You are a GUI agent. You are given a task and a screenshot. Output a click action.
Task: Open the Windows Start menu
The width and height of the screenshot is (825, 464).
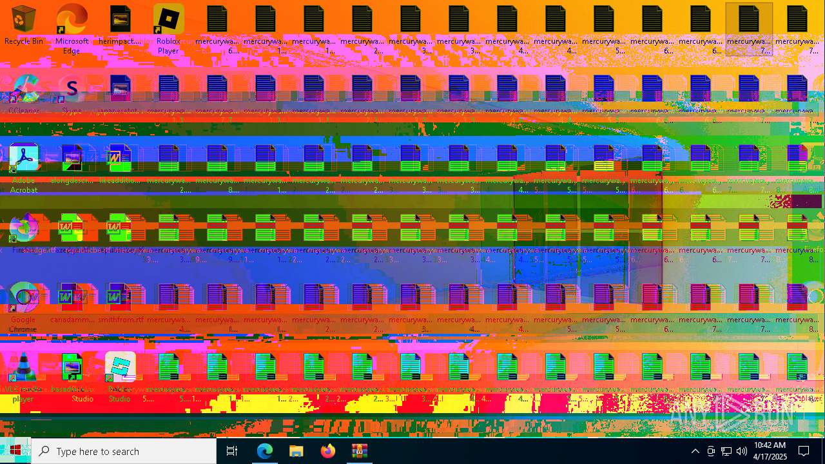(x=15, y=451)
